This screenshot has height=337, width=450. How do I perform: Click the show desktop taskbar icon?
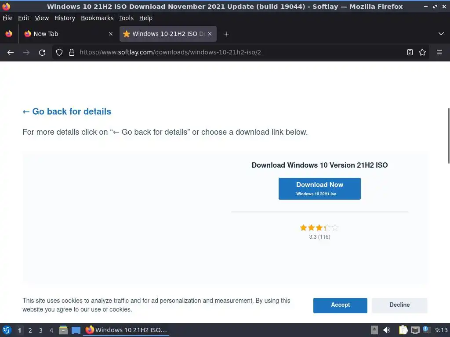coord(76,330)
